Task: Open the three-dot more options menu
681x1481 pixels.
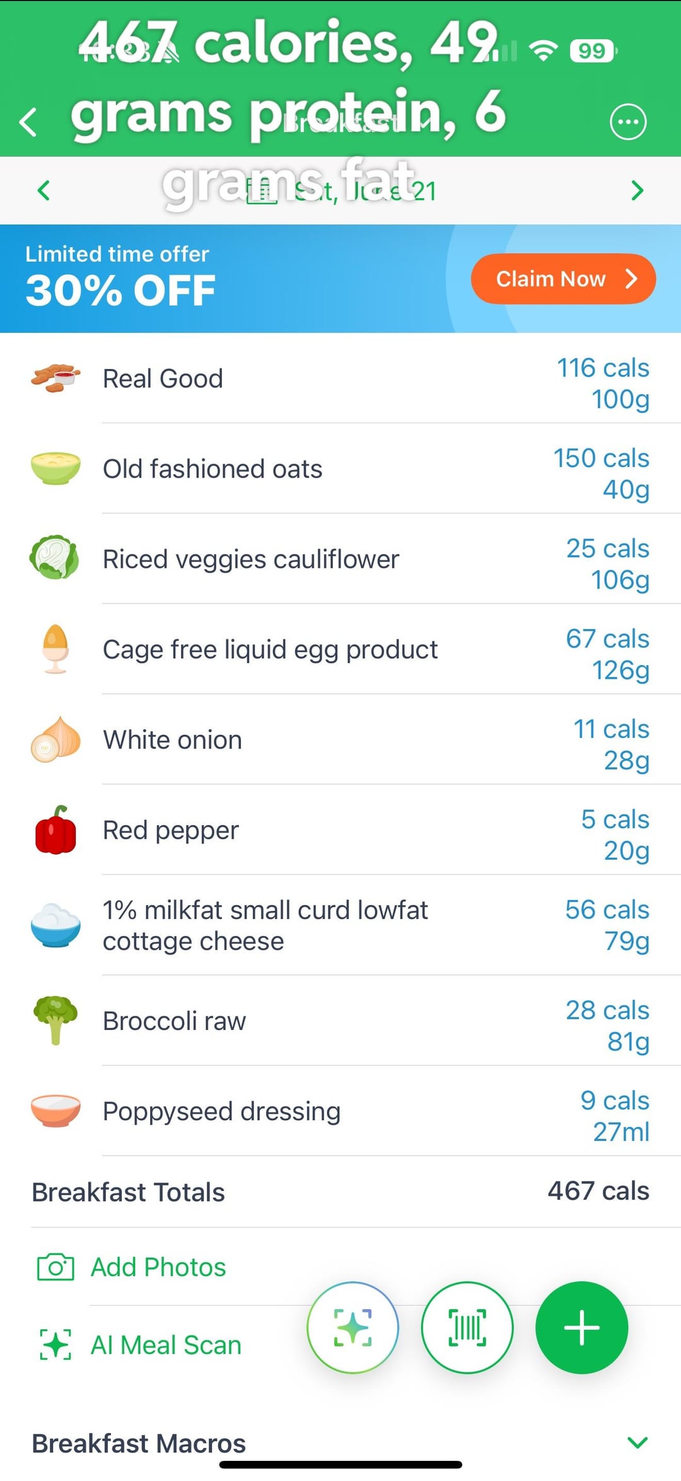Action: pos(628,122)
